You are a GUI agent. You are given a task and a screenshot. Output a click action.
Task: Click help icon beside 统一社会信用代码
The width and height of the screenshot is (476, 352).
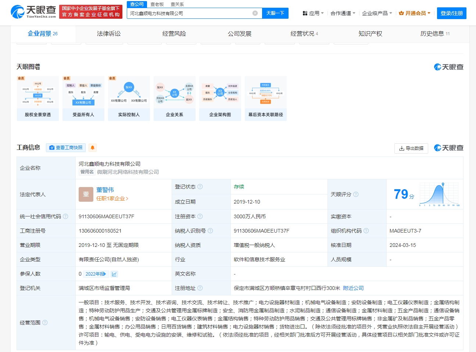click(65, 216)
